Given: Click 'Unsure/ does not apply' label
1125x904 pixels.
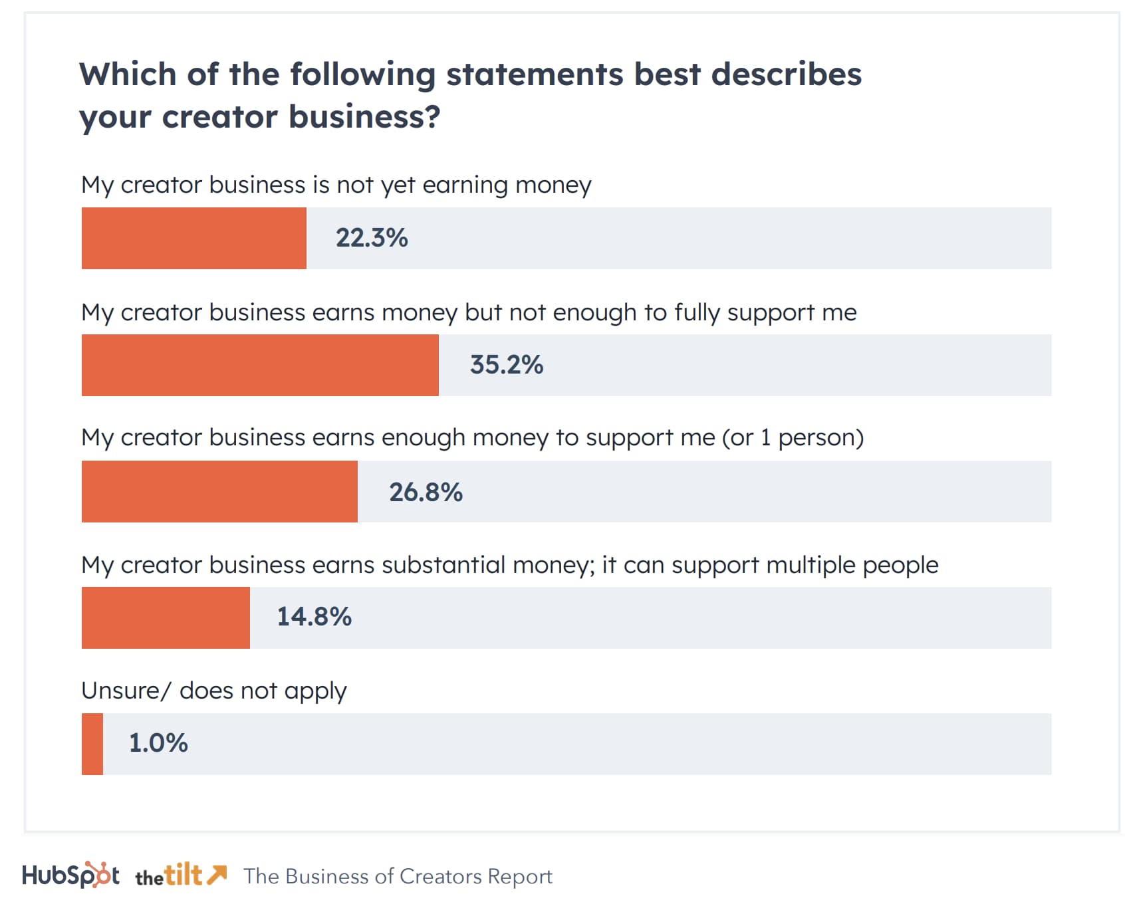Looking at the screenshot, I should (x=213, y=691).
